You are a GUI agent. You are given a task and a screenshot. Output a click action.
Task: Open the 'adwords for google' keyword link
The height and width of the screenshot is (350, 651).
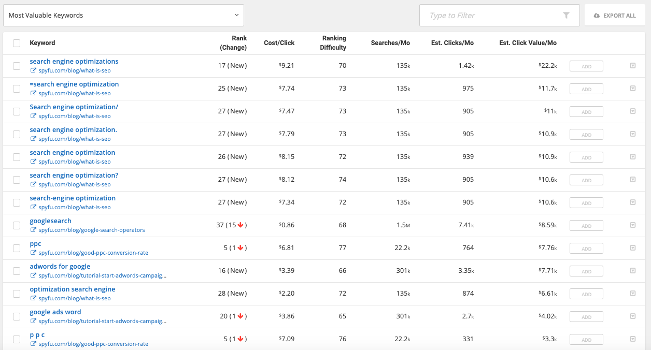coord(60,267)
